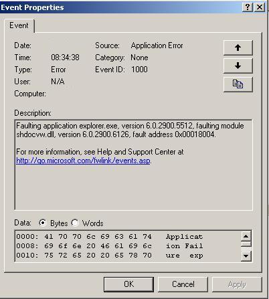
Task: Click the Type value Error
Action: [58, 70]
